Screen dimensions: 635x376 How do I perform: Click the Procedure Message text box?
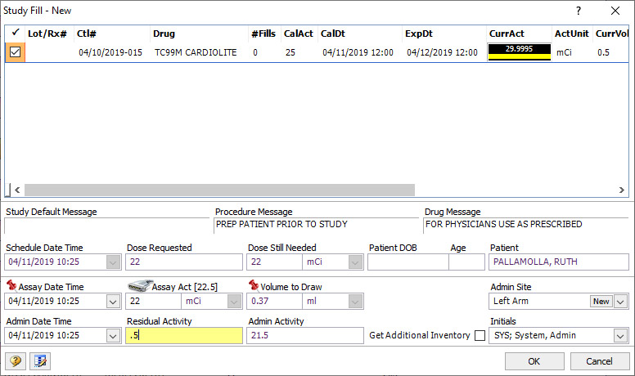click(317, 226)
